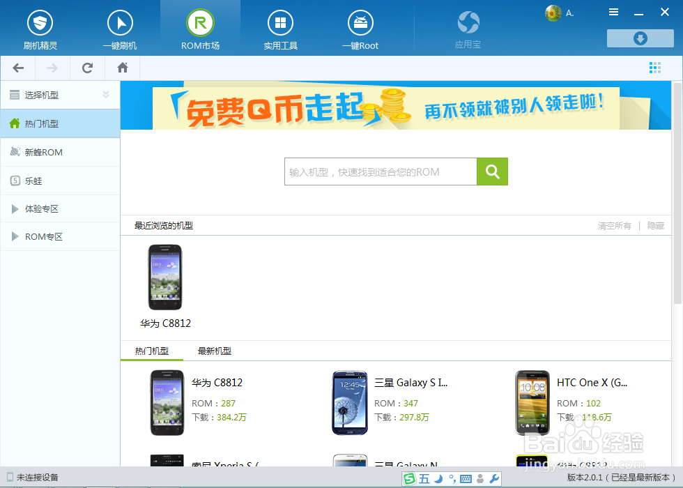
Task: Open HTC One X model entry
Action: 592,383
